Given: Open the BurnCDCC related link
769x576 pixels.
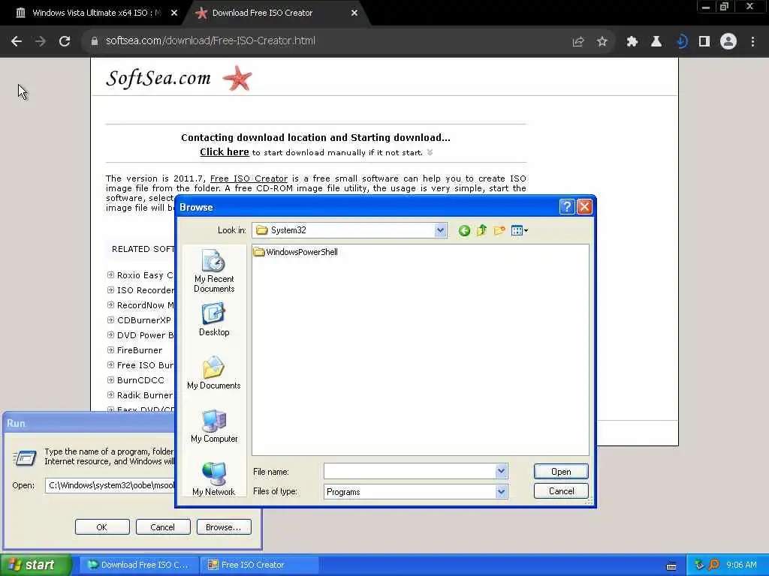Looking at the screenshot, I should tap(140, 380).
